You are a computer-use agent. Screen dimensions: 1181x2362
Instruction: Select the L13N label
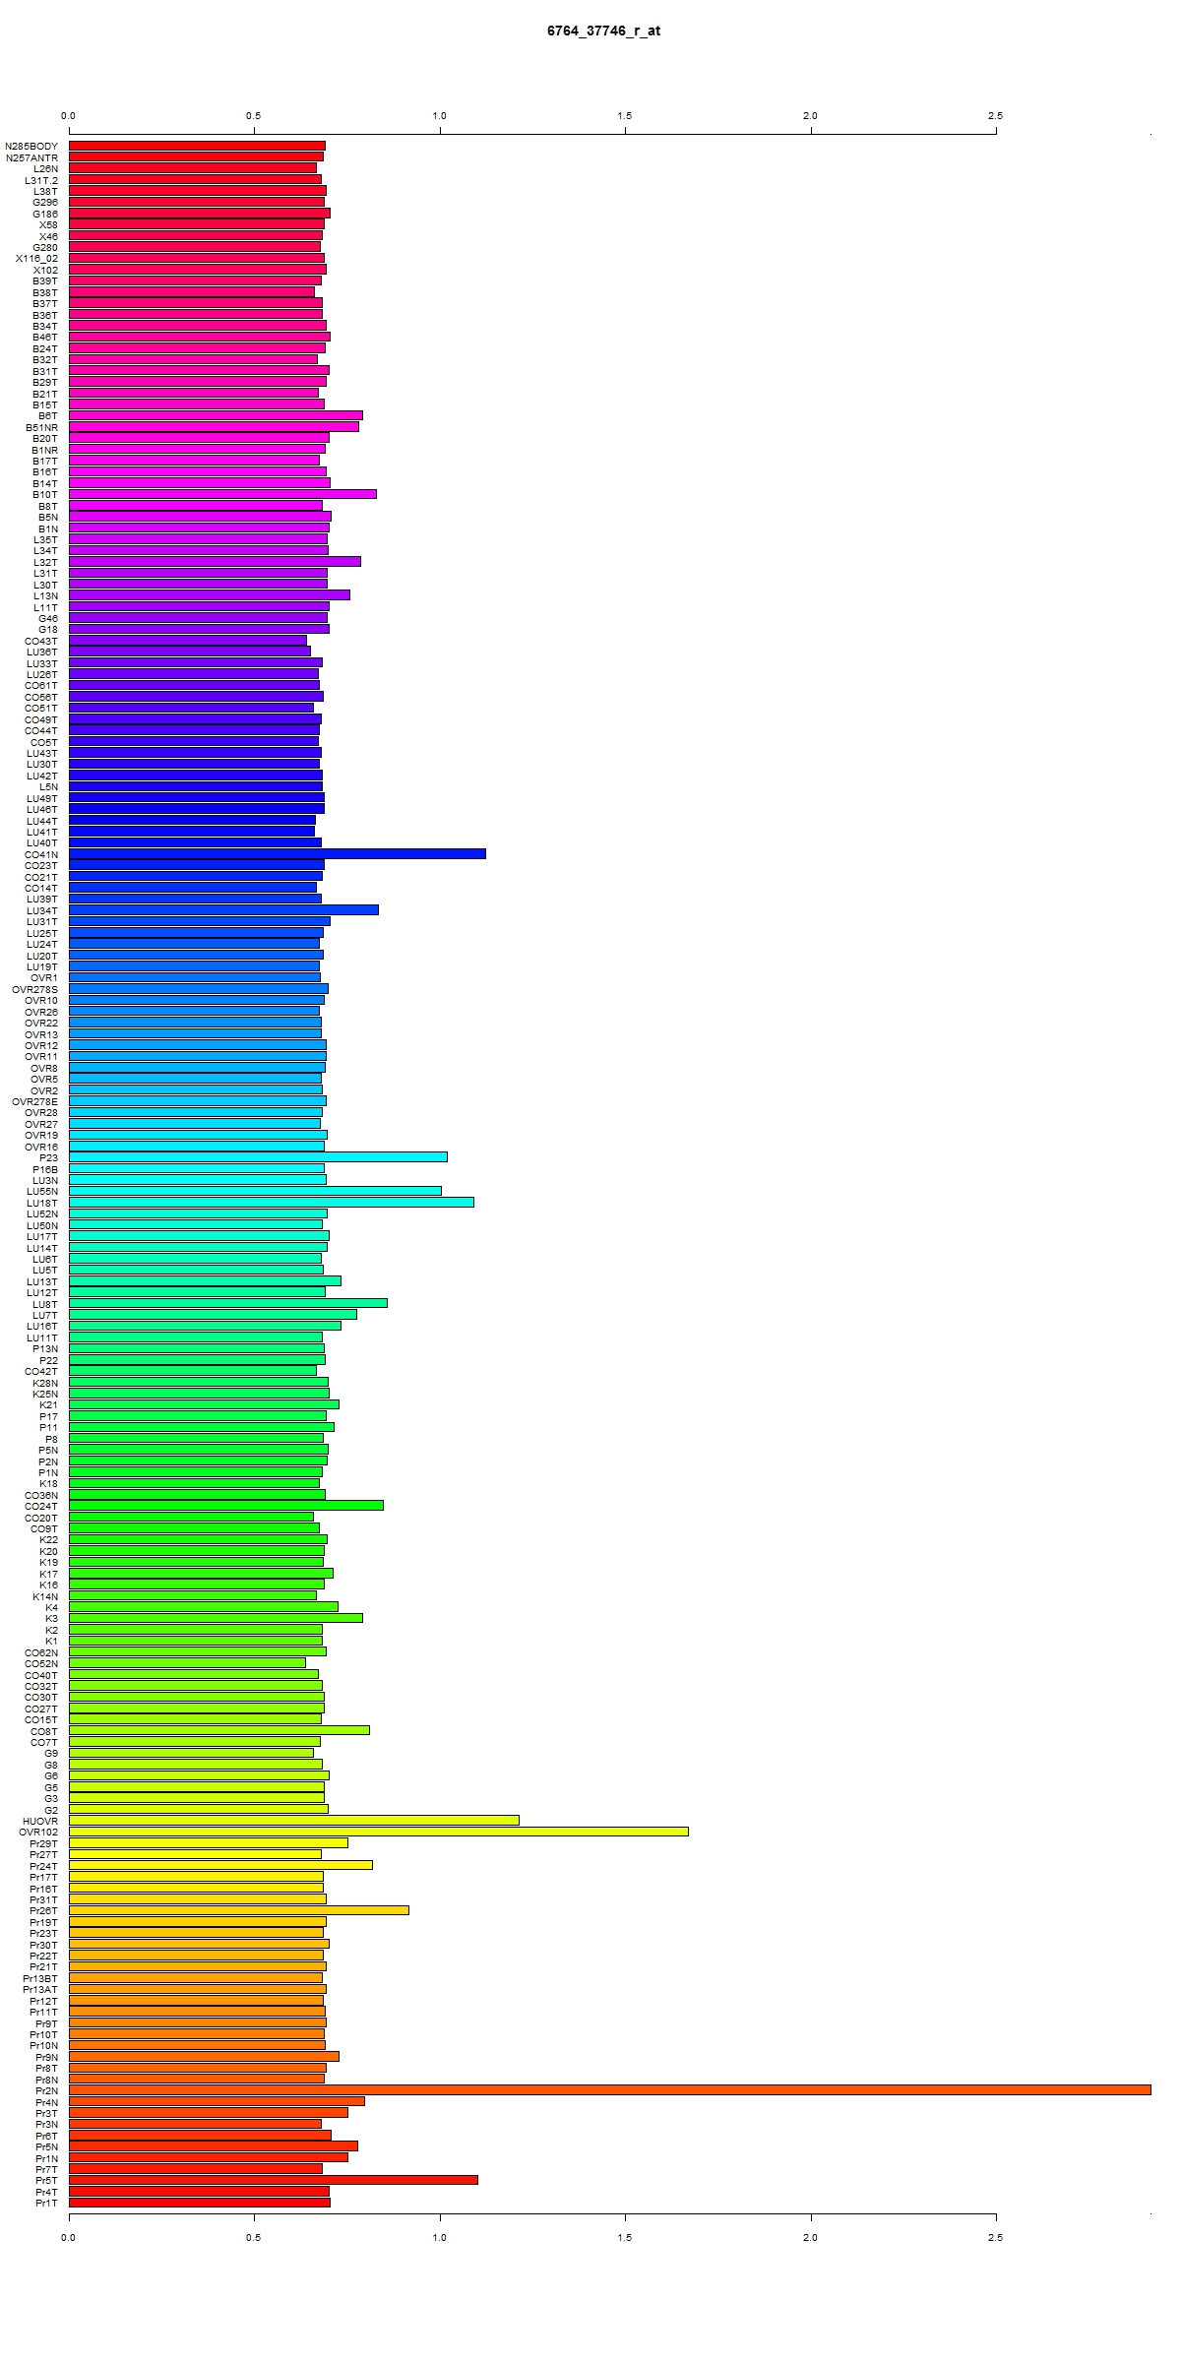coord(45,595)
